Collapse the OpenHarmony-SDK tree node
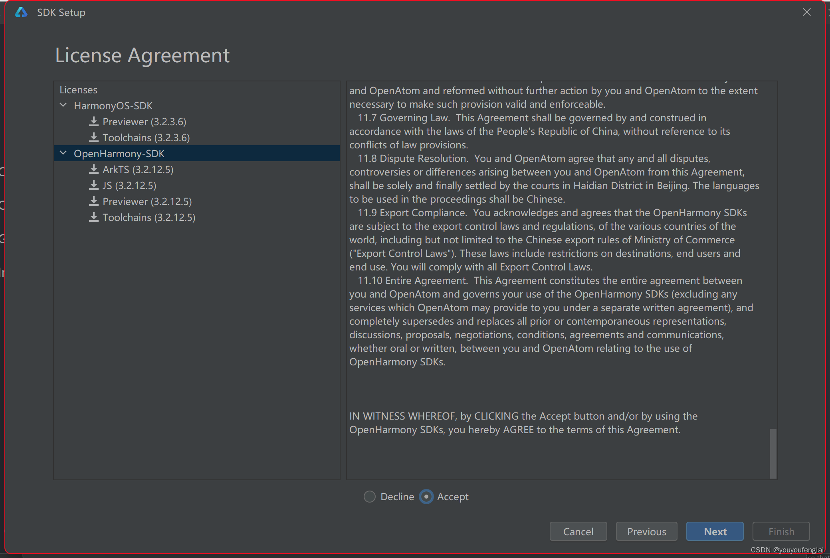Viewport: 830px width, 558px height. click(63, 153)
